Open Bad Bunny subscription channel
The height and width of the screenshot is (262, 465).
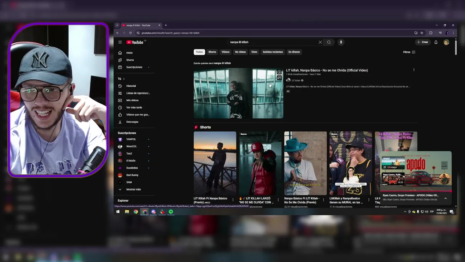(132, 175)
